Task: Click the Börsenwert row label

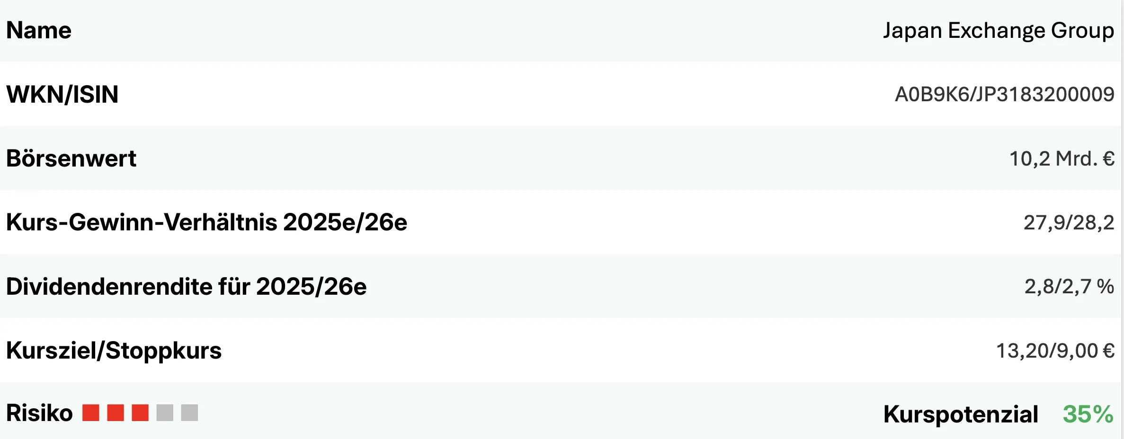Action: 71,158
